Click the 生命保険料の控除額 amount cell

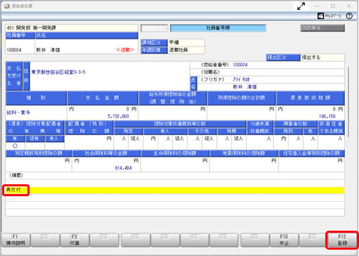coord(175,165)
